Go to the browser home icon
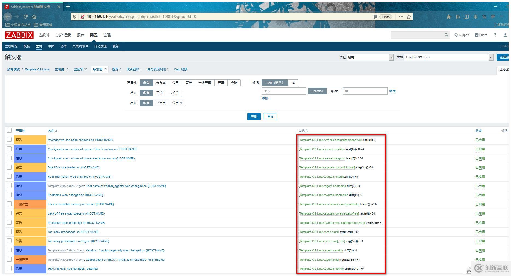Image resolution: width=511 pixels, height=276 pixels. 34,17
